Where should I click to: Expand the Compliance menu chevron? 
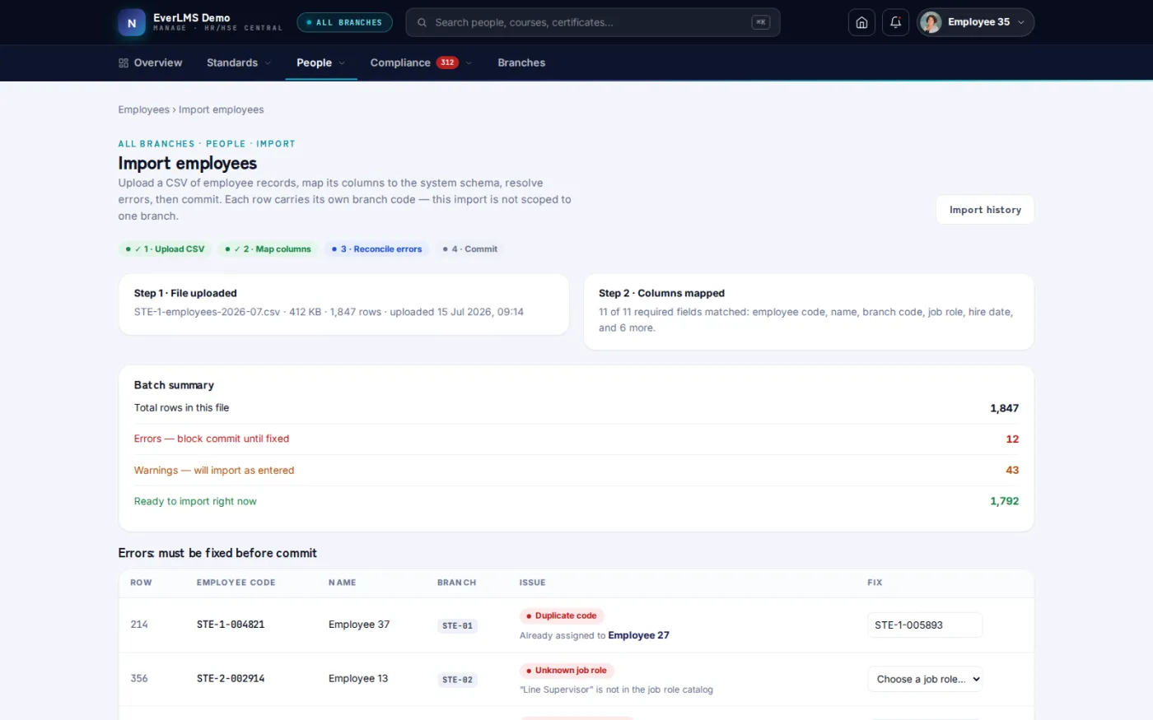[x=469, y=63]
